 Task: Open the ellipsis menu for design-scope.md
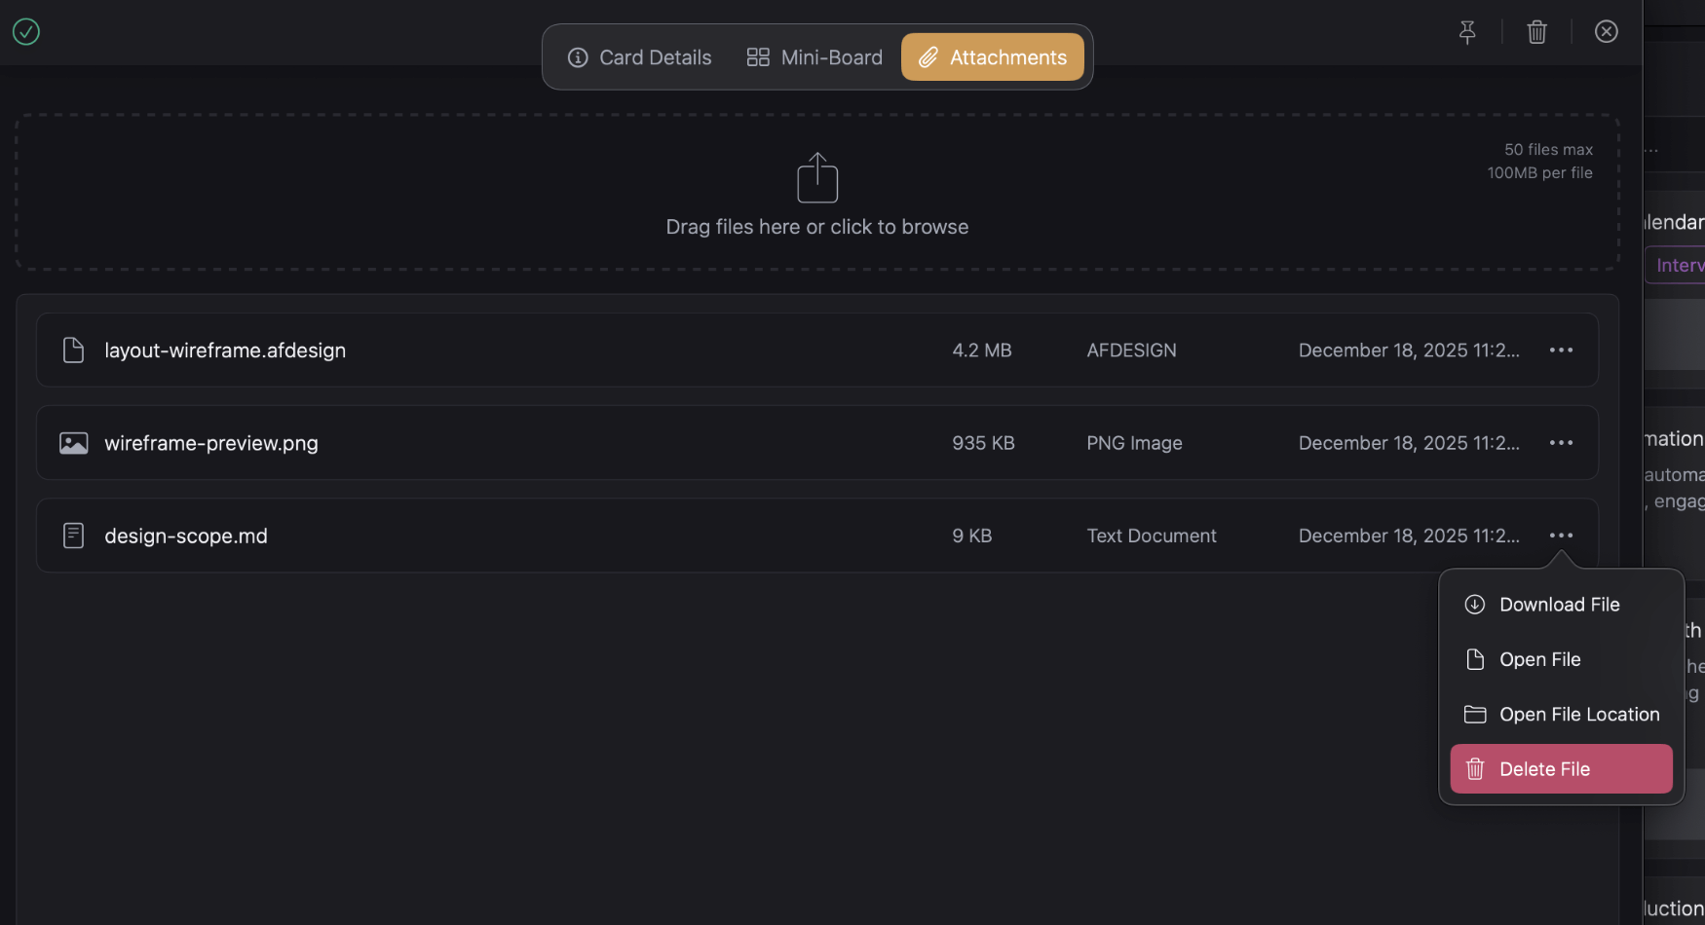point(1561,535)
